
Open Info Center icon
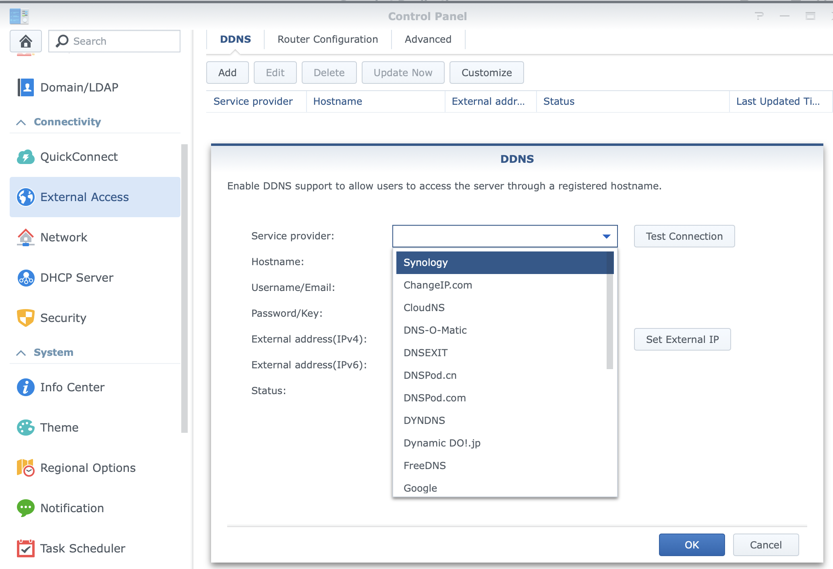click(x=26, y=387)
